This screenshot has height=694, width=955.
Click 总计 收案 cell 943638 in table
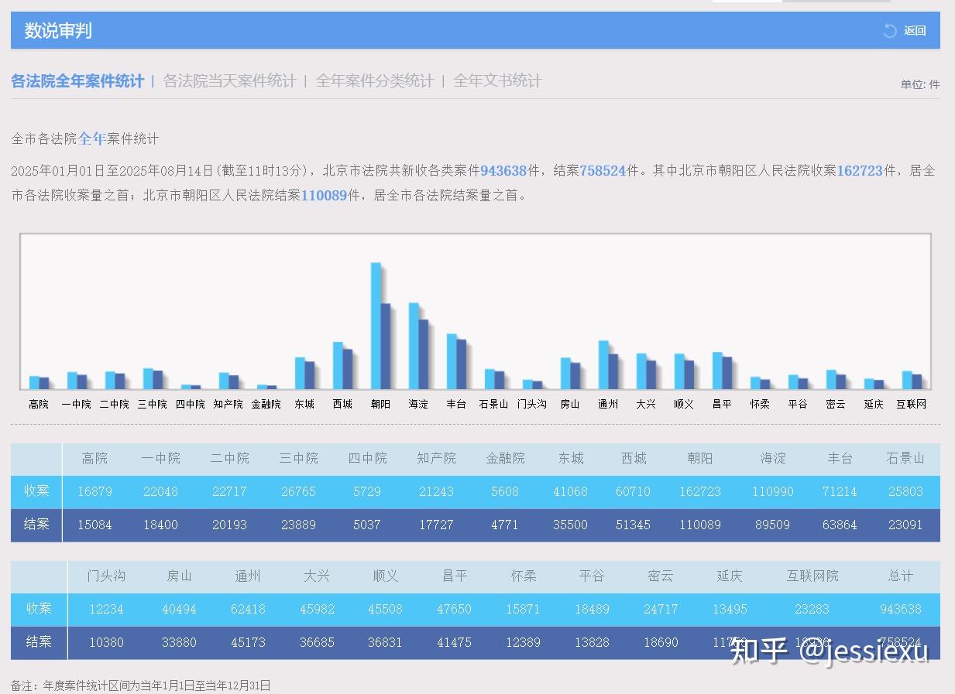coord(900,609)
